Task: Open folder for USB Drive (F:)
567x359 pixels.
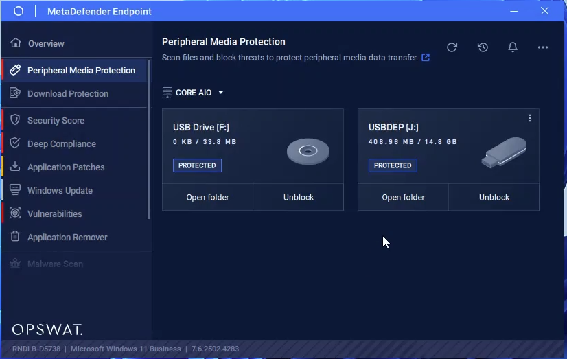Action: pos(207,198)
